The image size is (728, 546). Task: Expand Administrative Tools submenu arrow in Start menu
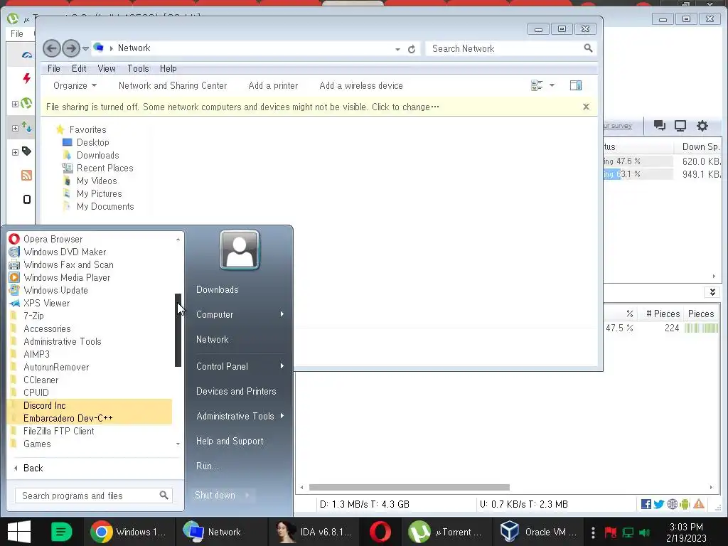click(x=282, y=415)
